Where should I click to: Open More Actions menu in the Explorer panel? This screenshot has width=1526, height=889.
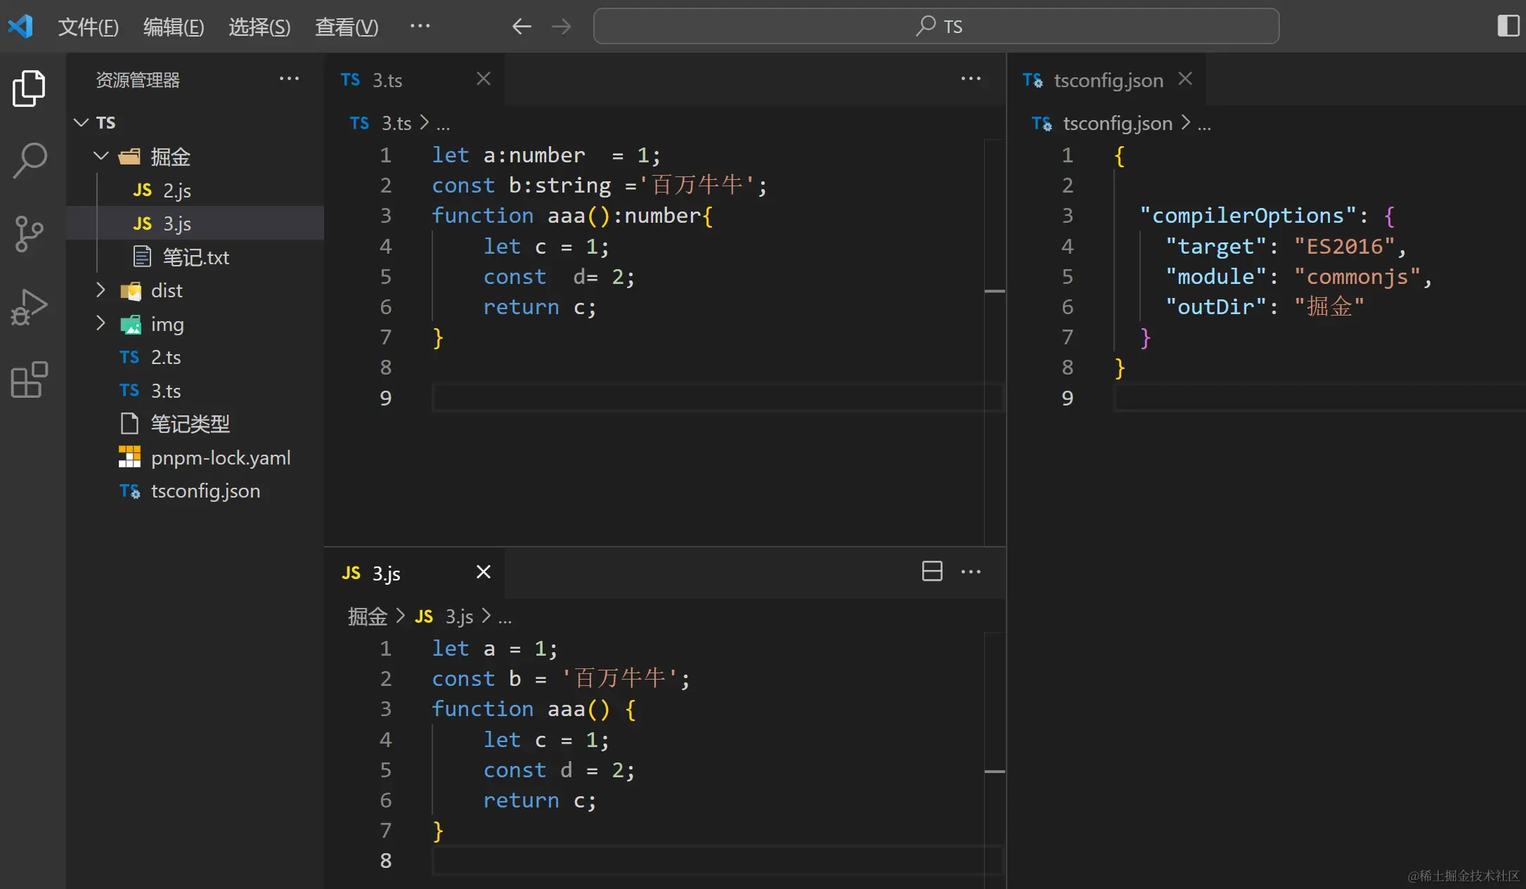pyautogui.click(x=289, y=79)
